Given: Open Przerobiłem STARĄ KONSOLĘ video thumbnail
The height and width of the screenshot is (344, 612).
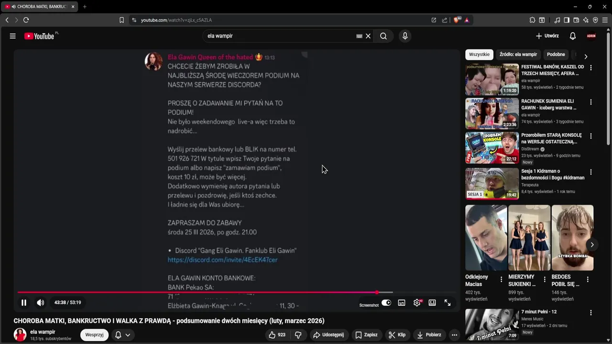Looking at the screenshot, I should pyautogui.click(x=492, y=148).
